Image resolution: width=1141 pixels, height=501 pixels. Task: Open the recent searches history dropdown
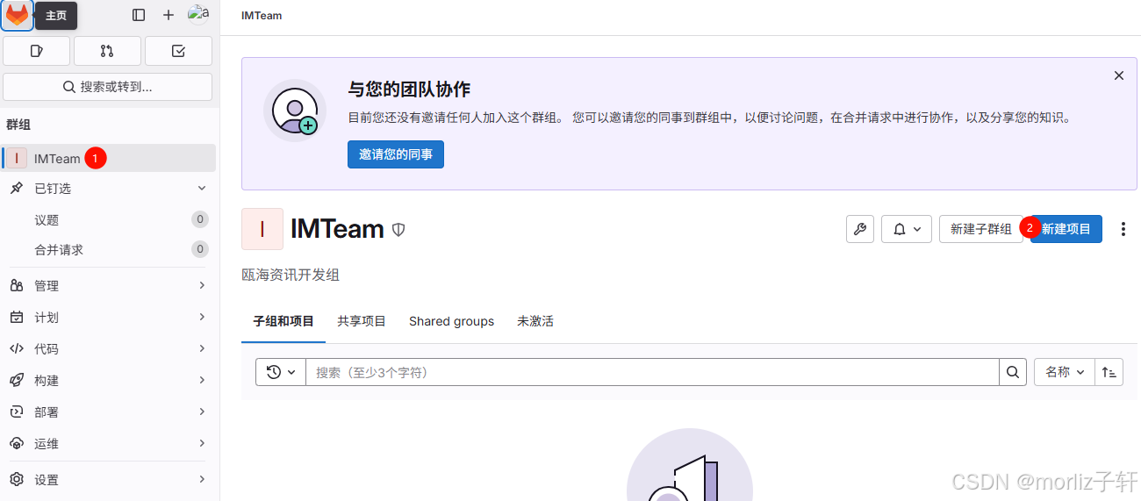click(281, 372)
